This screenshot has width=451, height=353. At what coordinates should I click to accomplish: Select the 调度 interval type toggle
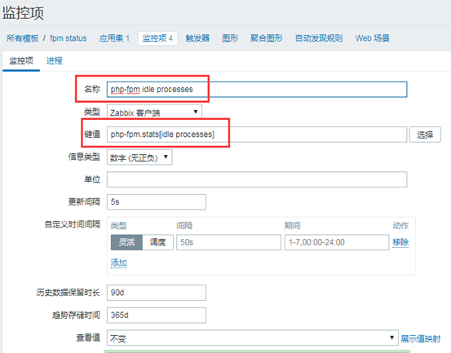(157, 242)
